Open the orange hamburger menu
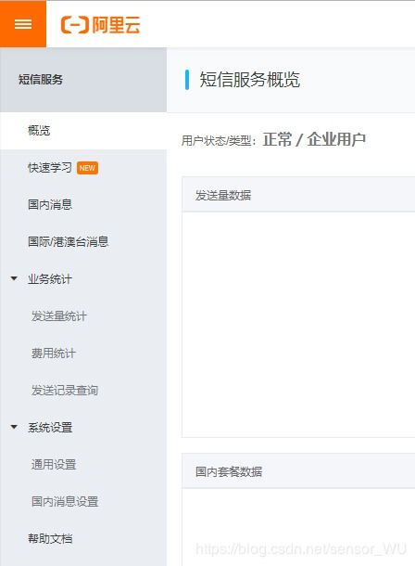The image size is (415, 566). [23, 24]
